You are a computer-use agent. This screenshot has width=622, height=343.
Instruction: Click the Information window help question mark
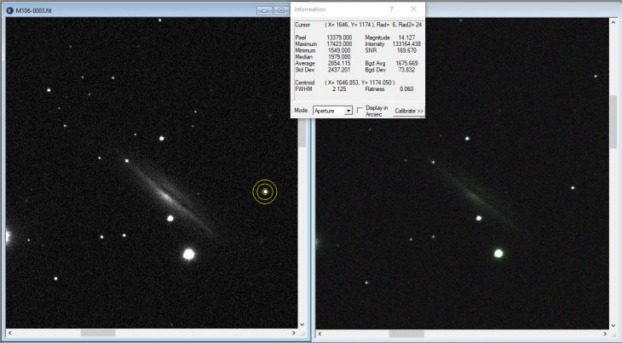tap(391, 9)
